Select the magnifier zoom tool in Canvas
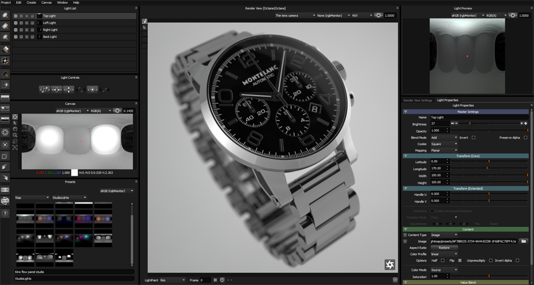This screenshot has height=285, width=534. 15,135
